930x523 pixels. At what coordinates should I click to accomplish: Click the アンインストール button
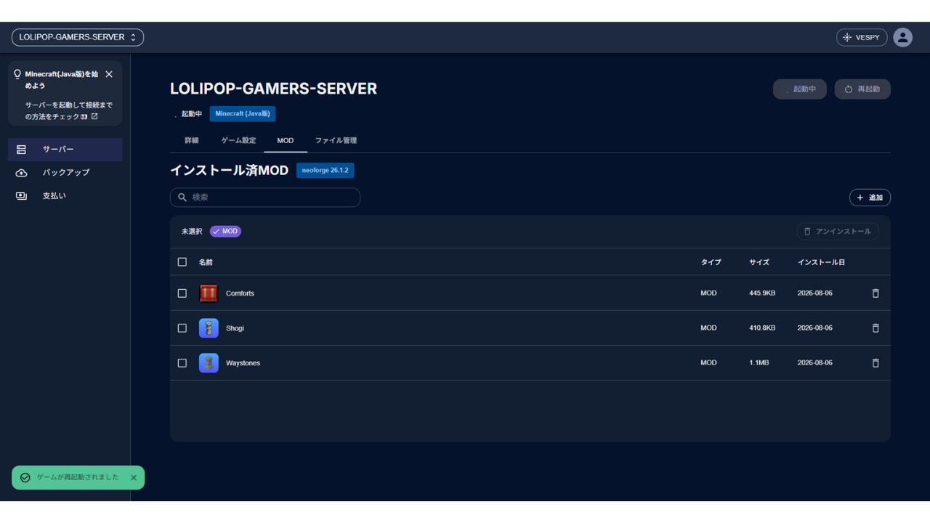[x=838, y=232]
